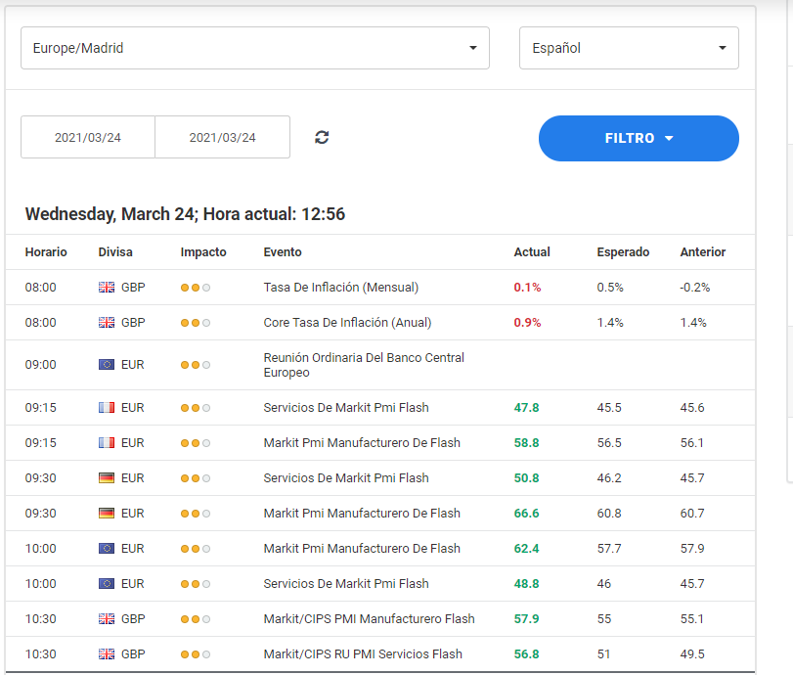793x675 pixels.
Task: Open the Europe/Madrid timezone dropdown
Action: click(254, 48)
